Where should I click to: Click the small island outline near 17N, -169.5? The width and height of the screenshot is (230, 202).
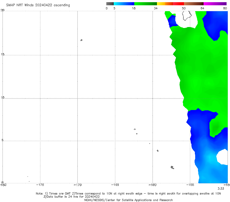coord(81,40)
